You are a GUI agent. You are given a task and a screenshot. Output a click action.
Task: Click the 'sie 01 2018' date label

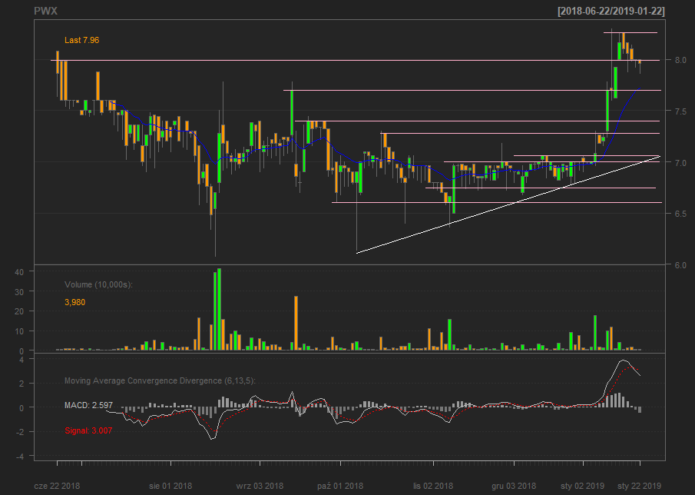coord(170,486)
